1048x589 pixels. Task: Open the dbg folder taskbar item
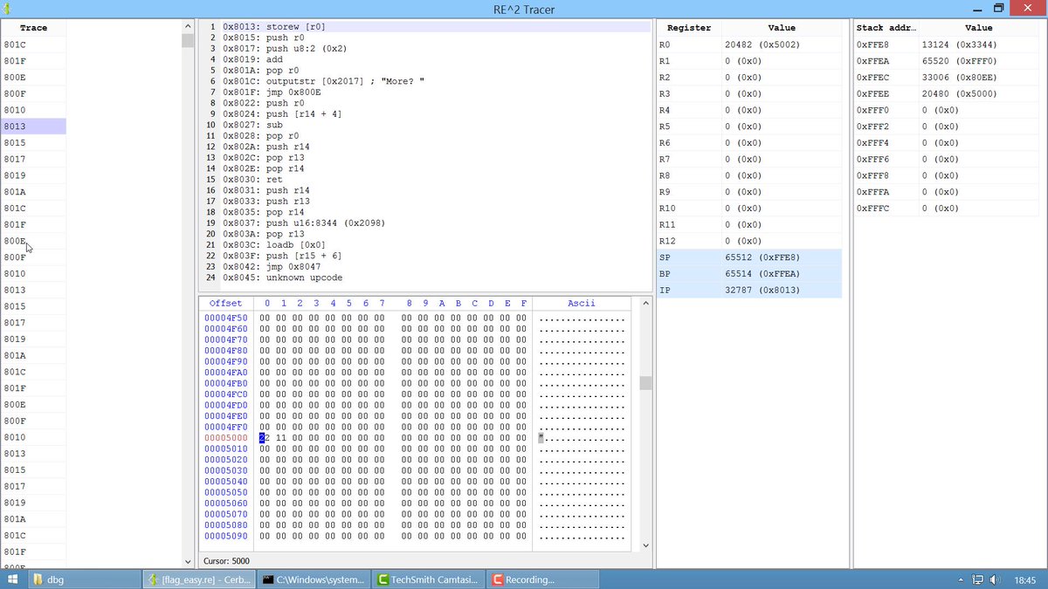click(83, 579)
